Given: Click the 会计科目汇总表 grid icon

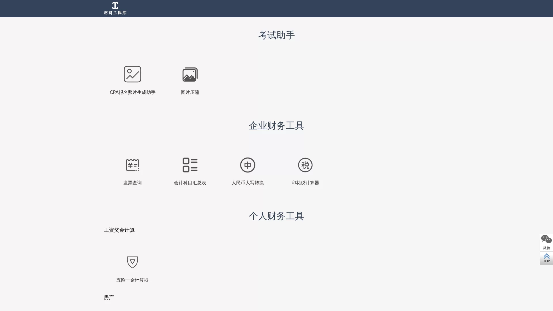Looking at the screenshot, I should 190,165.
